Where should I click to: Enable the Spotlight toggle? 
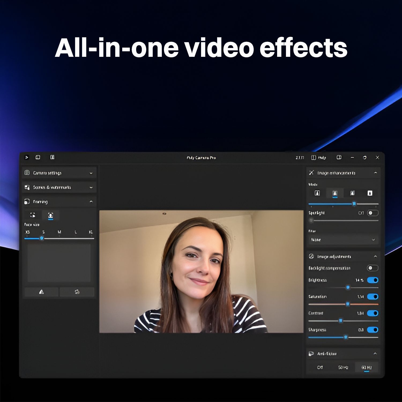373,213
